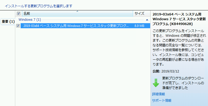Select the 重要 (1) tab
This screenshot has height=106, width=208.
click(8, 22)
